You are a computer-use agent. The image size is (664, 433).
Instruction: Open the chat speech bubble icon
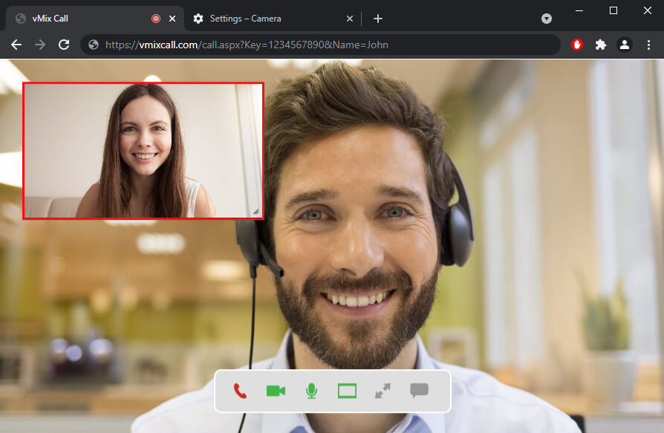click(x=419, y=391)
